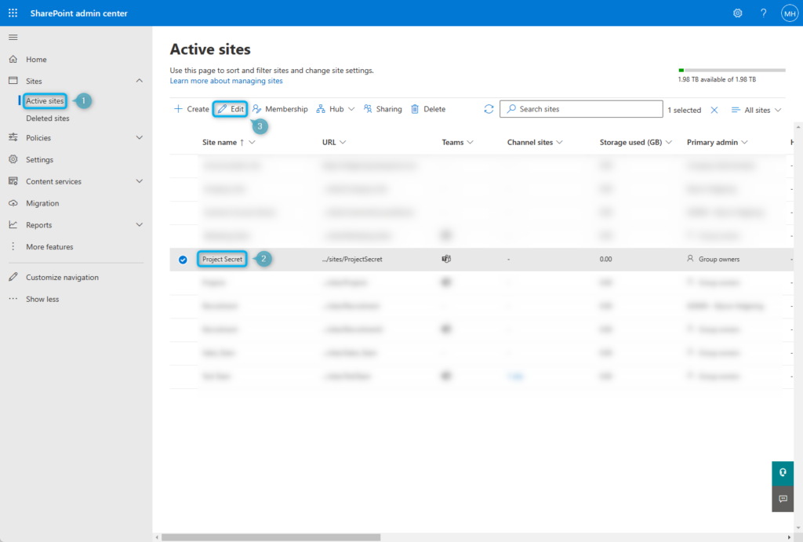Open the feedback comment icon
The height and width of the screenshot is (542, 803).
[x=782, y=499]
